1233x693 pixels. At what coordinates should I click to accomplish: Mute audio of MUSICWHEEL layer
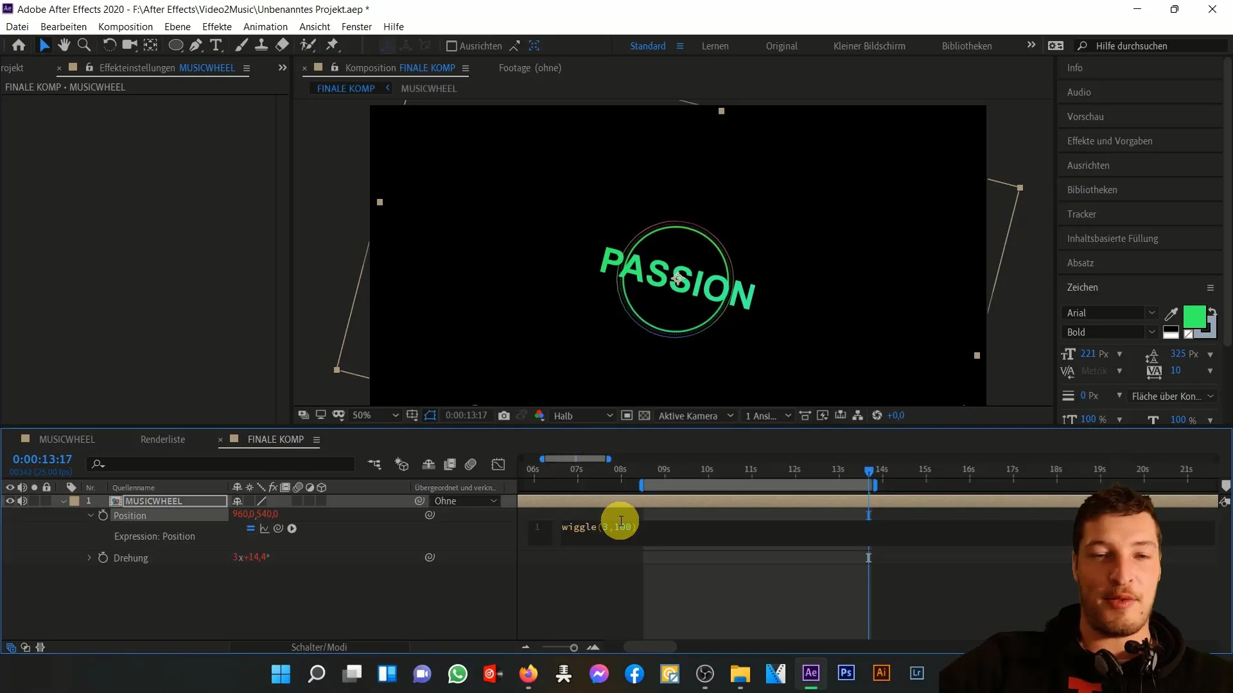pos(22,501)
